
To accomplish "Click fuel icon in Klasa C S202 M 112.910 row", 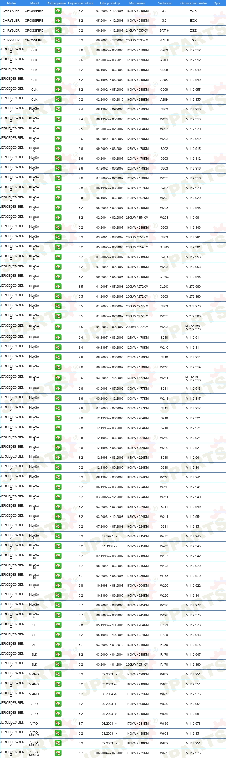I will pyautogui.click(x=58, y=110).
